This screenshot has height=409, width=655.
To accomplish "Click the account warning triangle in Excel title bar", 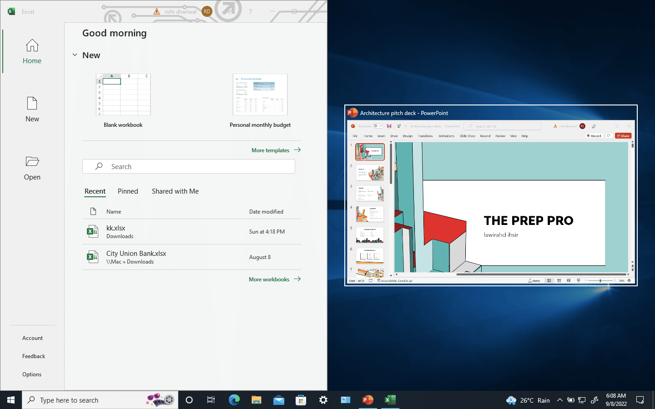I will pos(157,11).
